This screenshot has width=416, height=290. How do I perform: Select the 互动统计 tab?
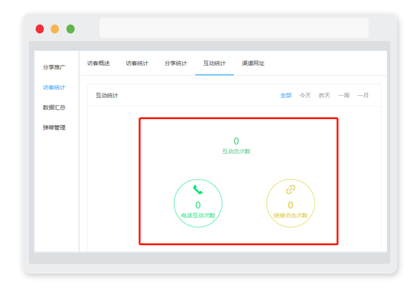214,63
